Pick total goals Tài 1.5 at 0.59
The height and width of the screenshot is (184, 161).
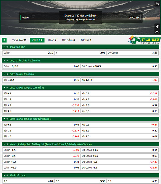(41, 100)
